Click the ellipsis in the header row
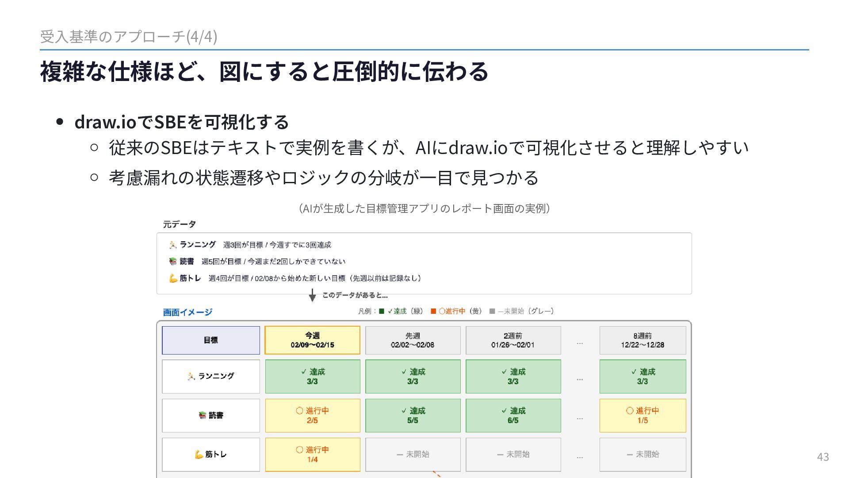Image resolution: width=849 pixels, height=478 pixels. coord(580,343)
